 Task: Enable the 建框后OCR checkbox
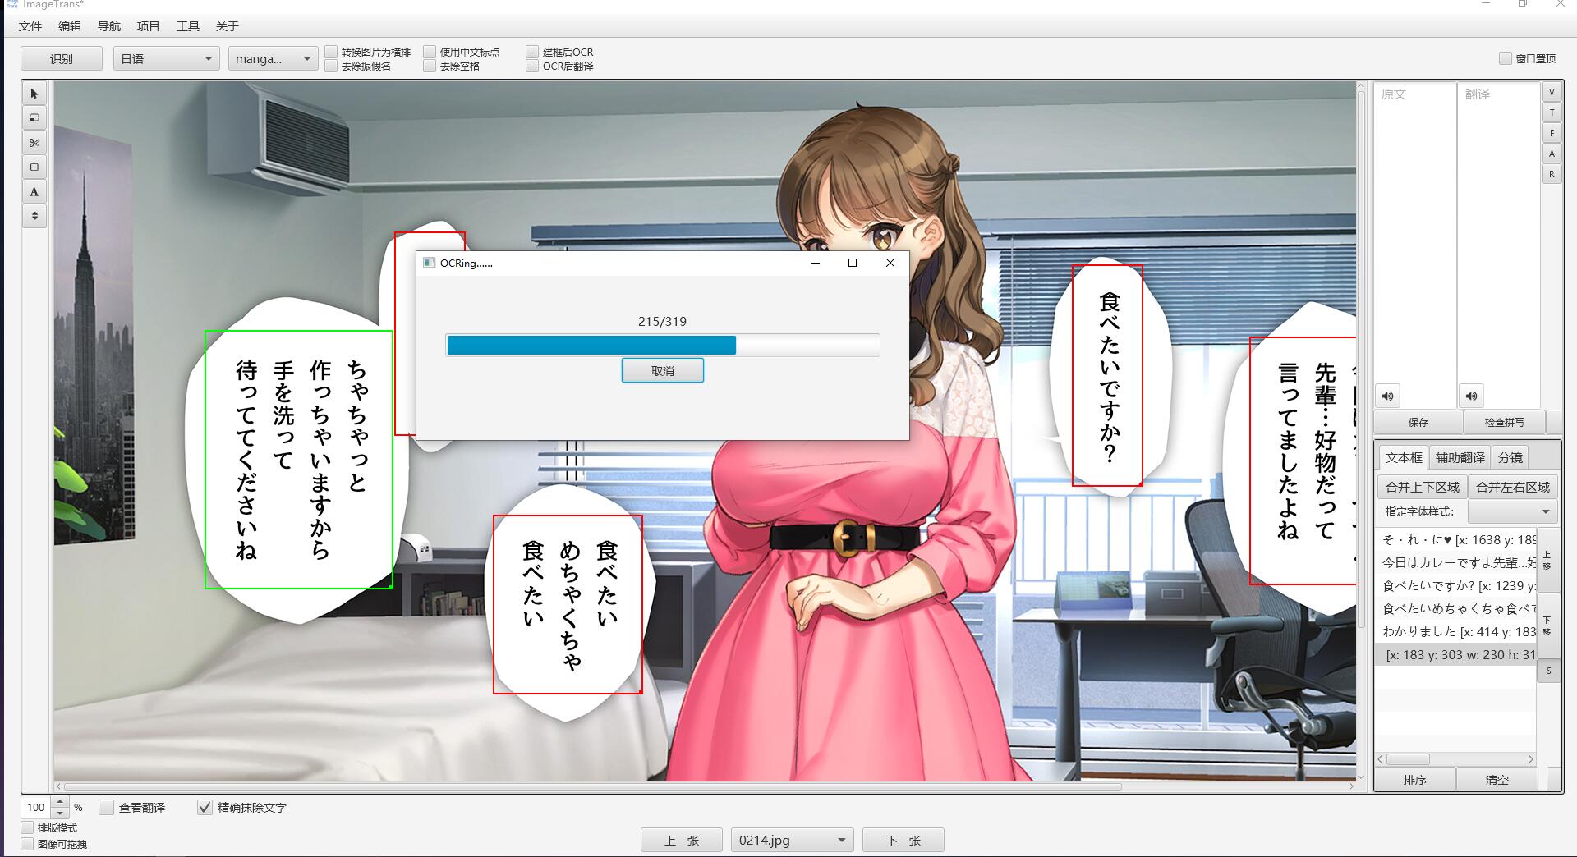(533, 52)
